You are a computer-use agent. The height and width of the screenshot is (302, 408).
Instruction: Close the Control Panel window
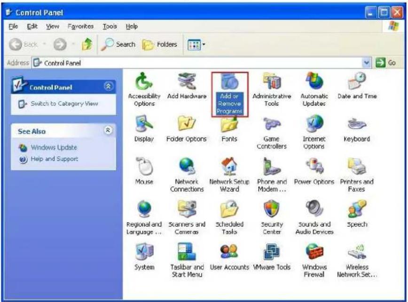397,12
